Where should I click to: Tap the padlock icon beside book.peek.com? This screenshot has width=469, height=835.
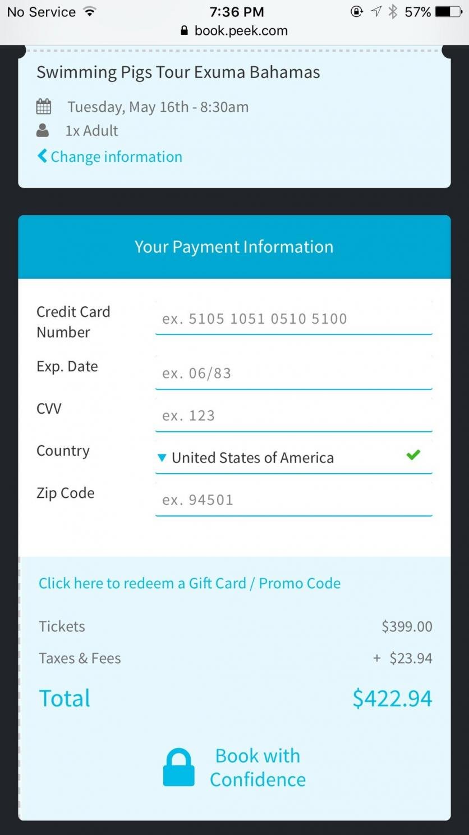[184, 31]
